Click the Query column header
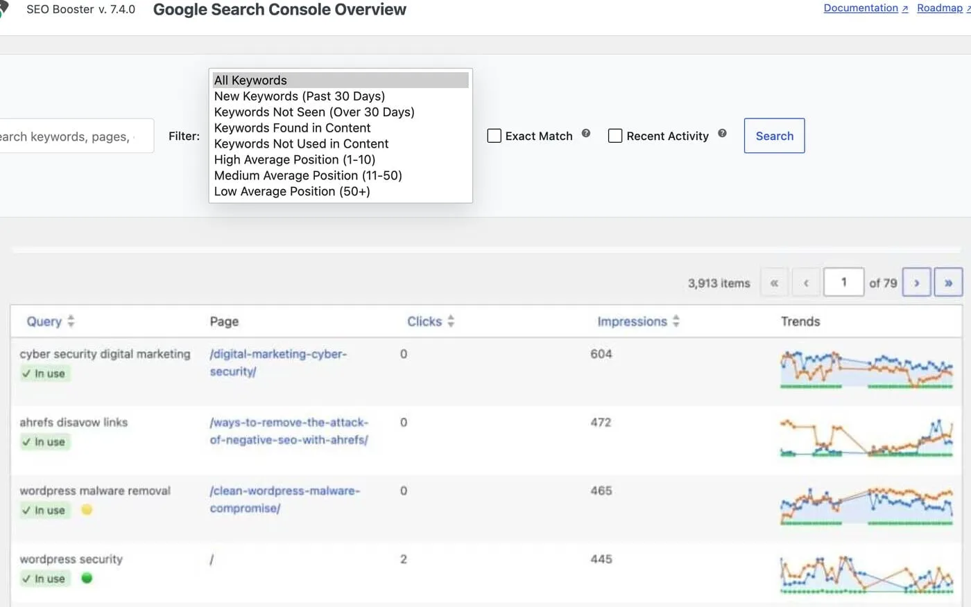This screenshot has height=607, width=971. pos(44,322)
